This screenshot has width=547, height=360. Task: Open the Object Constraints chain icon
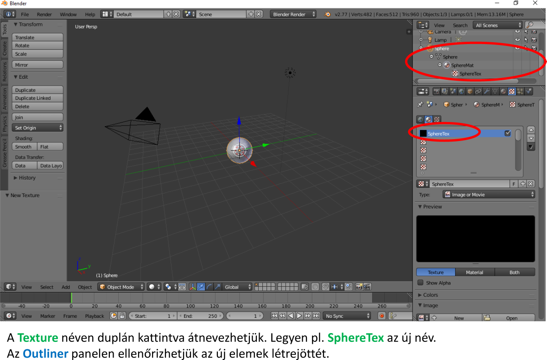tap(478, 91)
